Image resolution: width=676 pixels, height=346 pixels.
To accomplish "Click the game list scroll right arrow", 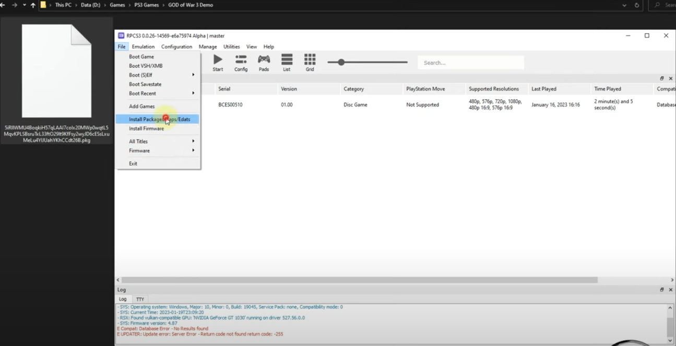I will 672,280.
